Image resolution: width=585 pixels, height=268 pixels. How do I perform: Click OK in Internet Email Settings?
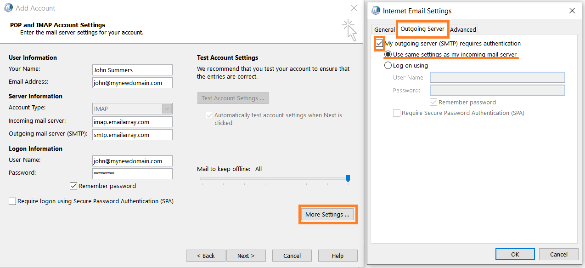tap(515, 254)
